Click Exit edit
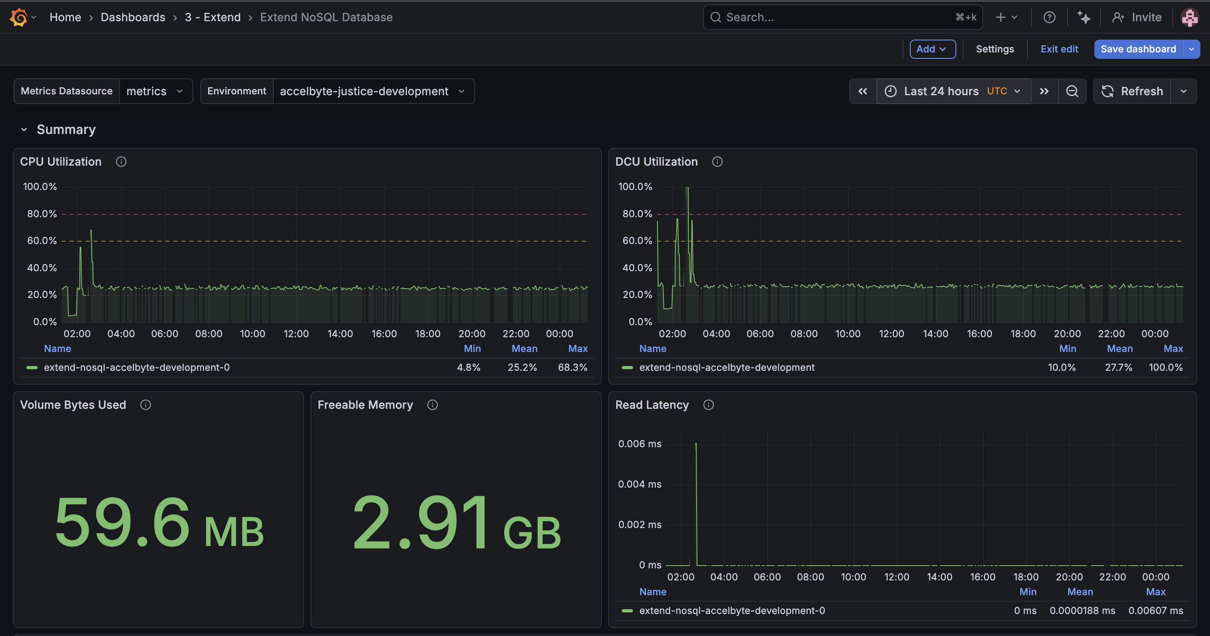Viewport: 1210px width, 636px height. click(x=1059, y=49)
